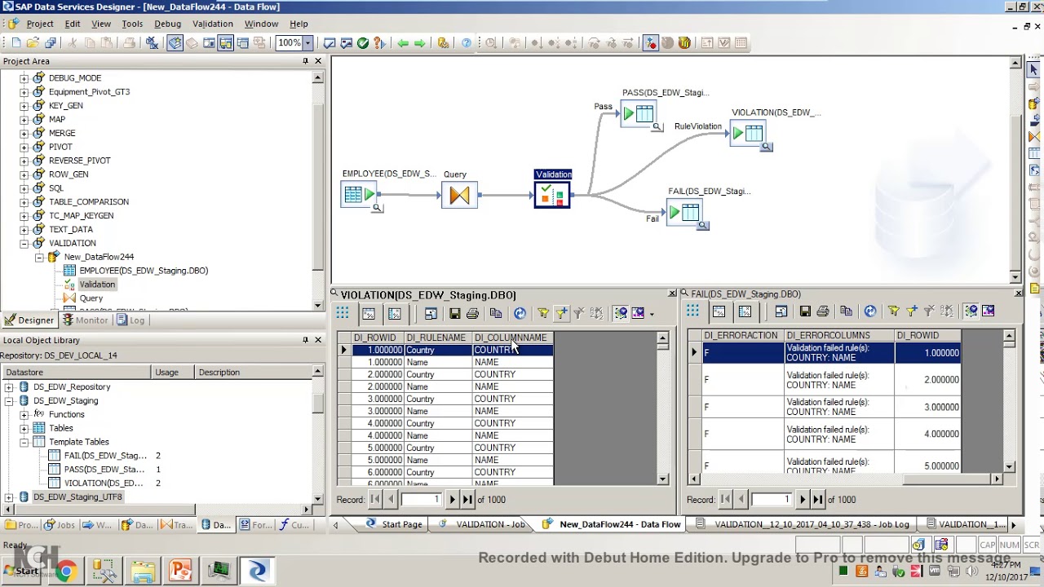Collapse the Template Tables node

(x=24, y=442)
